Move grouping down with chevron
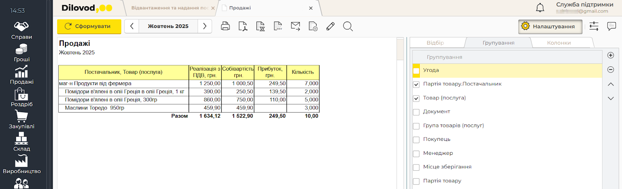The width and height of the screenshot is (622, 189). tap(611, 99)
